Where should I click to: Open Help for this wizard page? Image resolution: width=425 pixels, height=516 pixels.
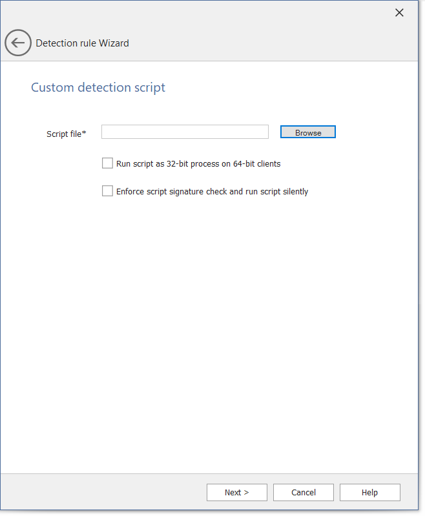pyautogui.click(x=369, y=493)
